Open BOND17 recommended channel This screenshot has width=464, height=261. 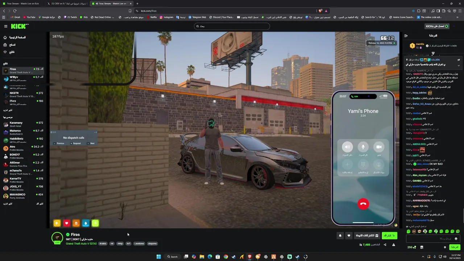(x=23, y=156)
